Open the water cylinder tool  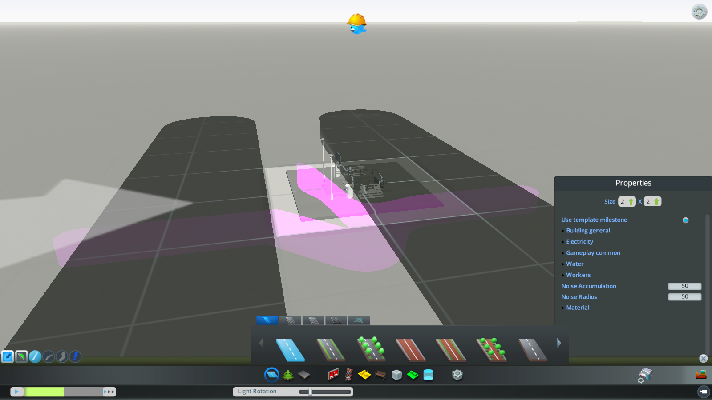pos(428,375)
